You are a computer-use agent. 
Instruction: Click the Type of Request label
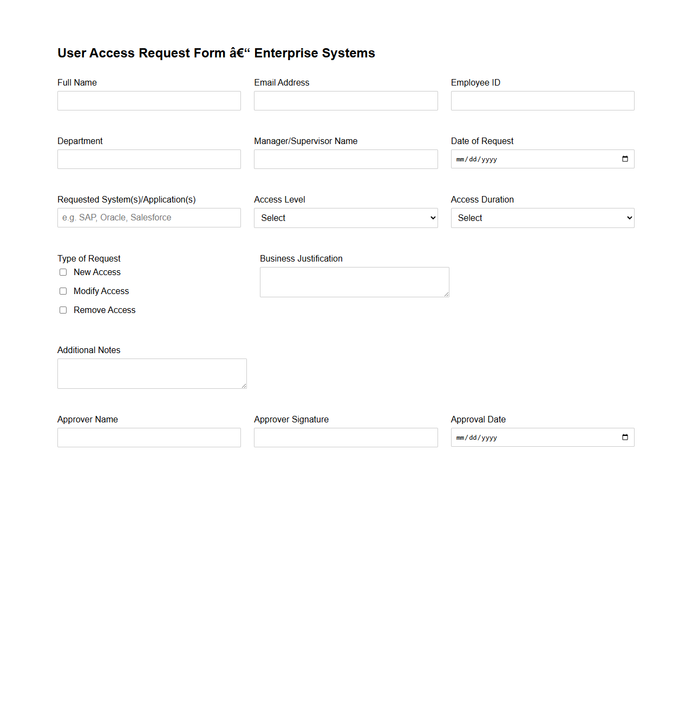[x=89, y=258]
